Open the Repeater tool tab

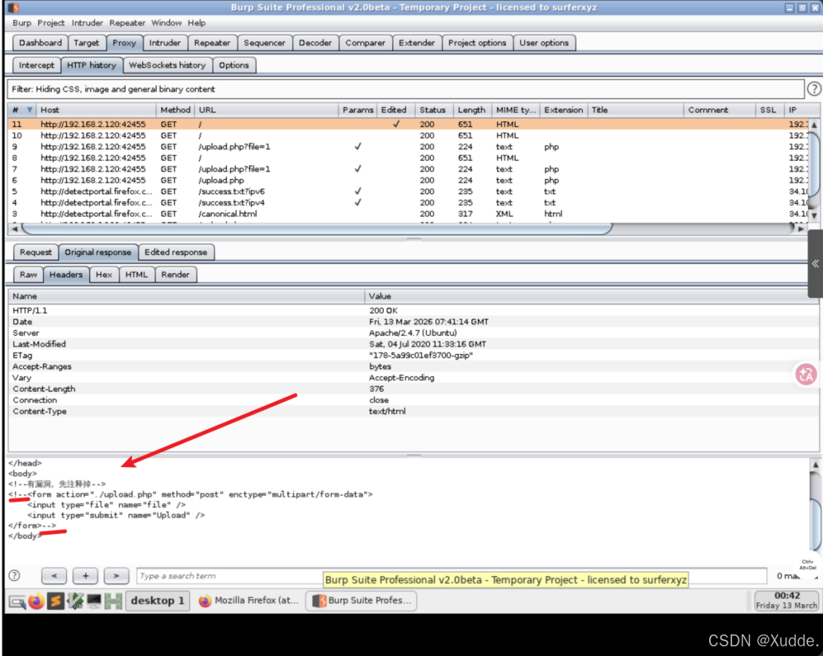[212, 43]
